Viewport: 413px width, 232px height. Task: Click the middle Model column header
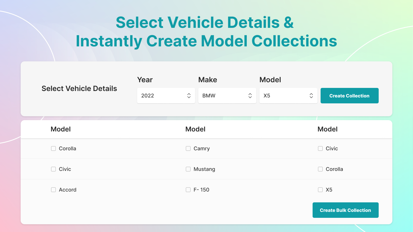(195, 129)
